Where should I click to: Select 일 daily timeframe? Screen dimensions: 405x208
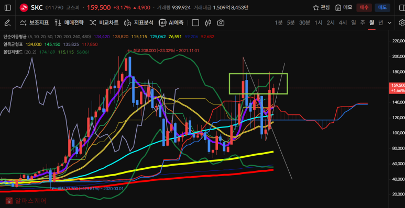pyautogui.click(x=353, y=22)
